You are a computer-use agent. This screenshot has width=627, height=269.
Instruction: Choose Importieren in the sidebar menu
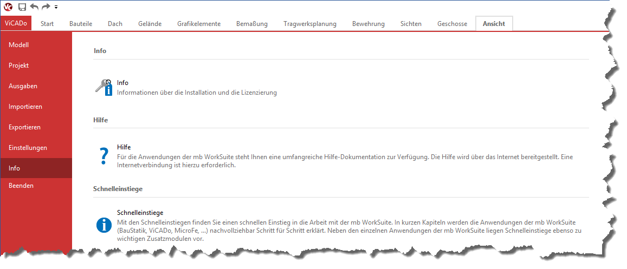coord(36,107)
